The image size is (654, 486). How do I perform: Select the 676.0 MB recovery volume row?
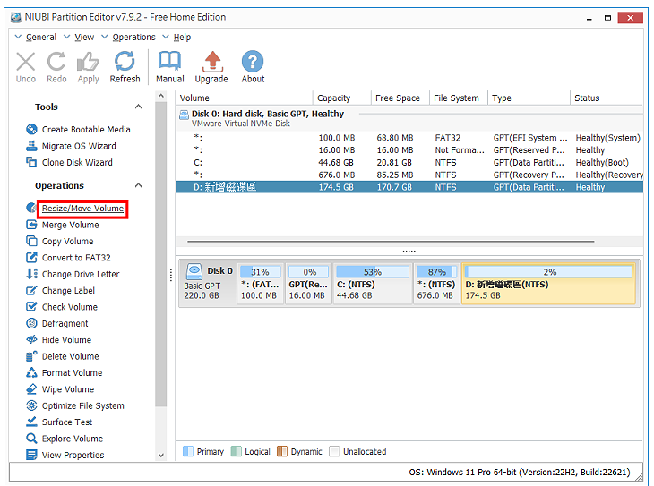[409, 175]
